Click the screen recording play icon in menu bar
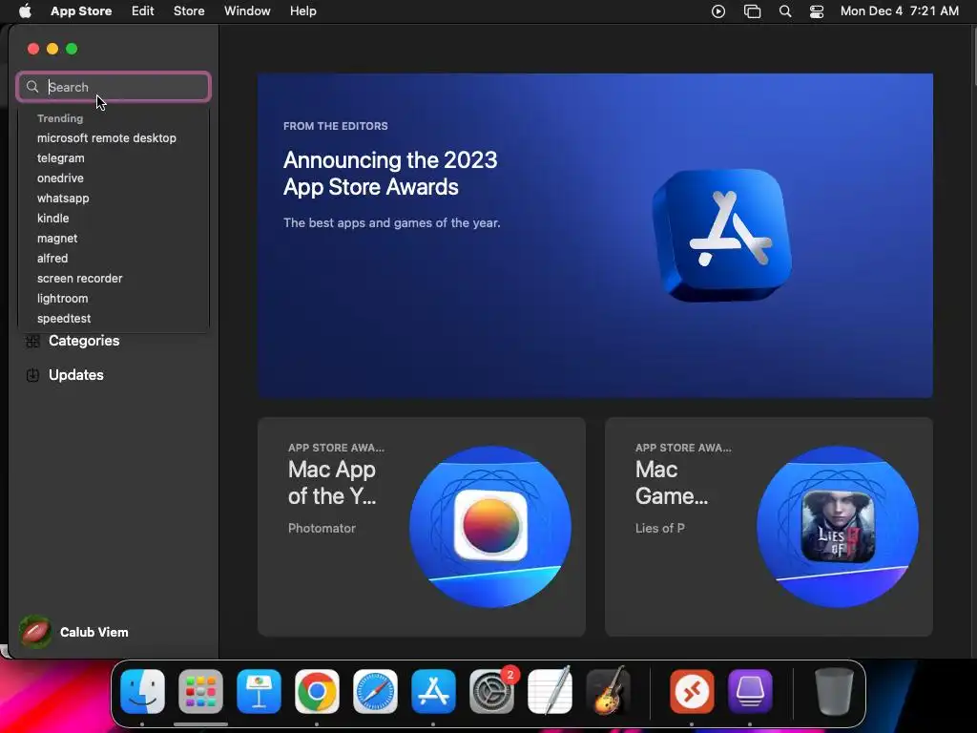977x733 pixels. pyautogui.click(x=717, y=11)
